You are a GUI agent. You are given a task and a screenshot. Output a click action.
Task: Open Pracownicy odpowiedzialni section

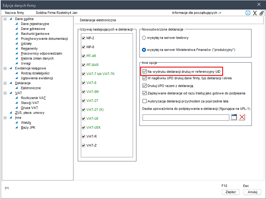[x=42, y=53]
